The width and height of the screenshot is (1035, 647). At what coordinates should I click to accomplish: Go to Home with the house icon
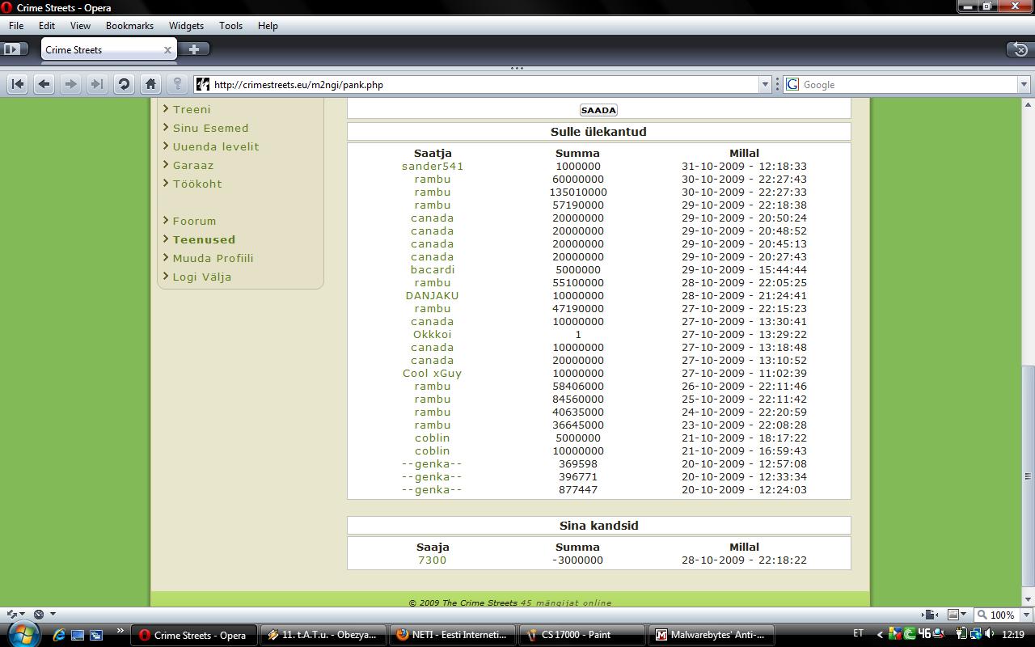(150, 84)
